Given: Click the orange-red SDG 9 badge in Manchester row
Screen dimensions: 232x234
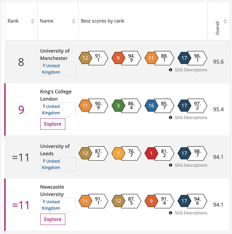Looking at the screenshot, I should click(118, 58).
